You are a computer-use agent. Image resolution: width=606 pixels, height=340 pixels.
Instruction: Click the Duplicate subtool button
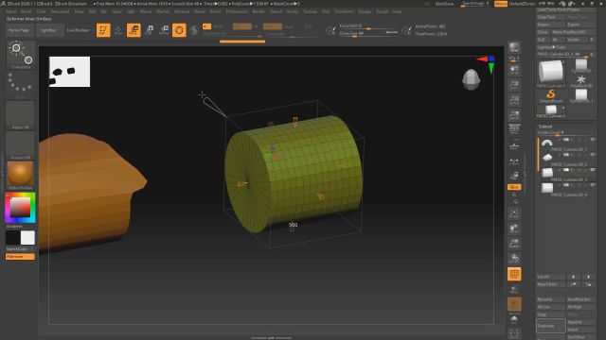click(x=551, y=326)
